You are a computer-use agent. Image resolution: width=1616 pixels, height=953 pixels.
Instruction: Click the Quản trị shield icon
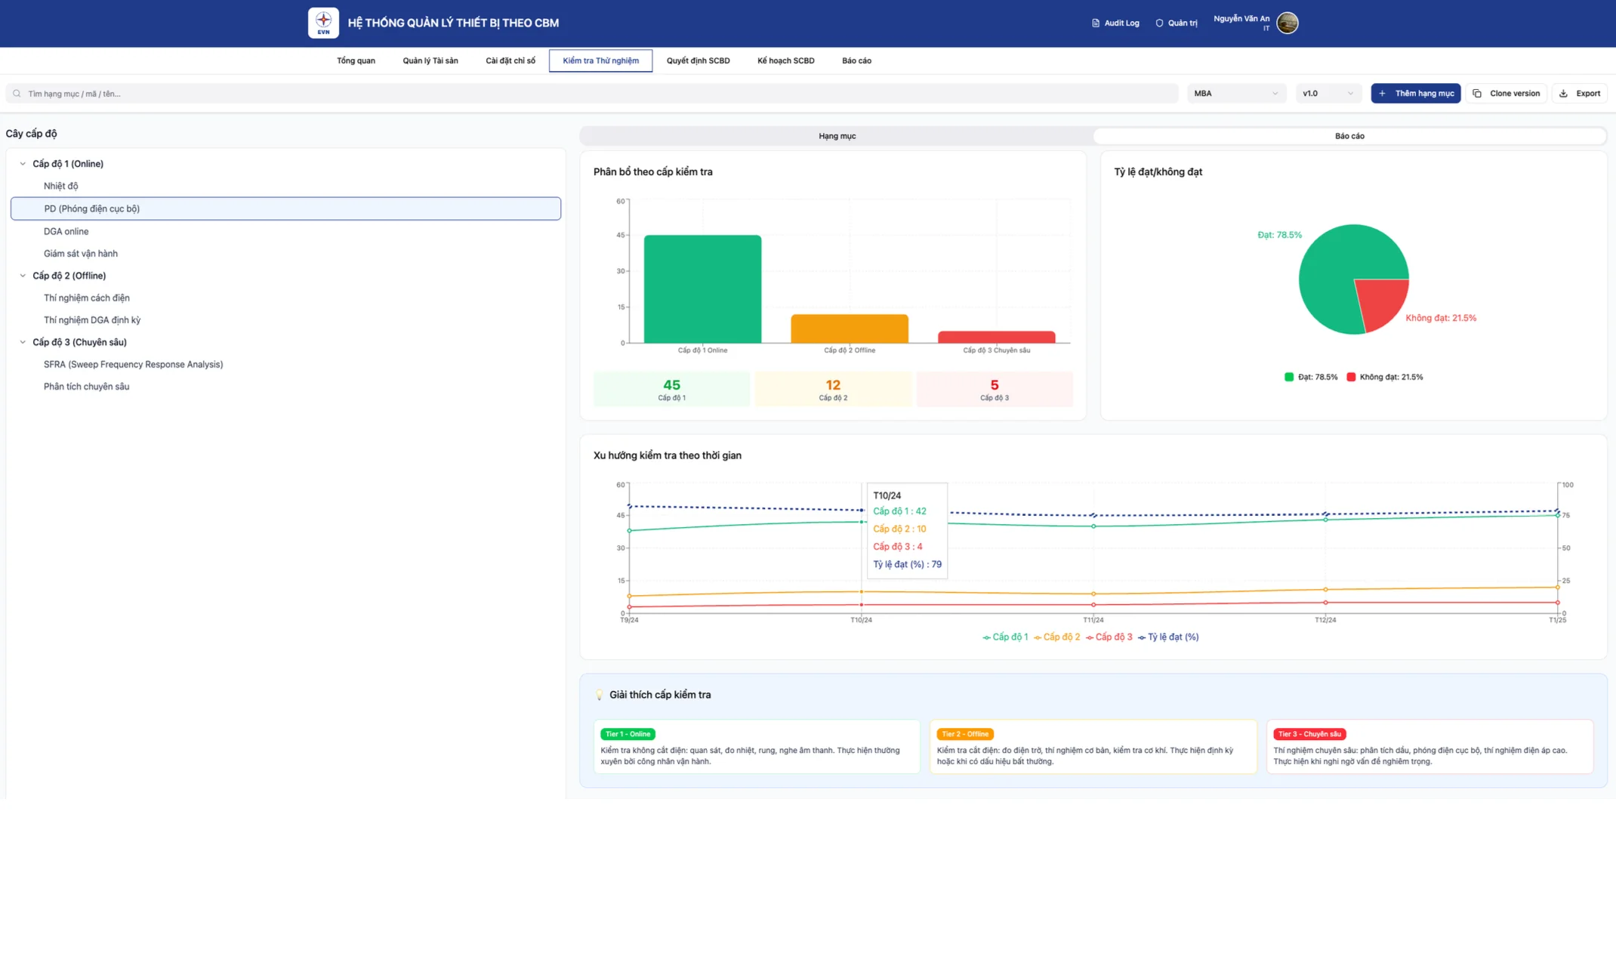(1159, 23)
